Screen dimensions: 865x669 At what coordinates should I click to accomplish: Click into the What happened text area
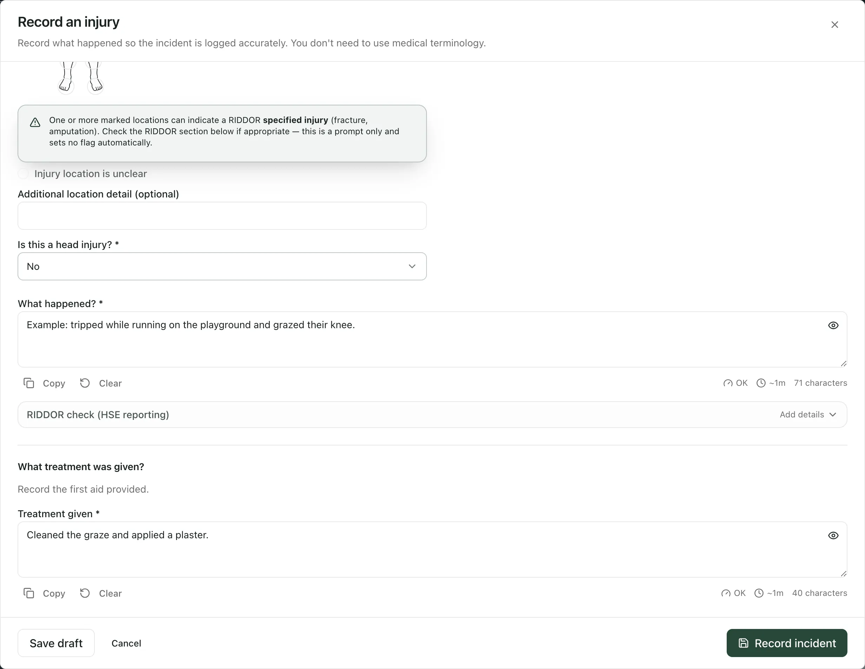tap(432, 339)
